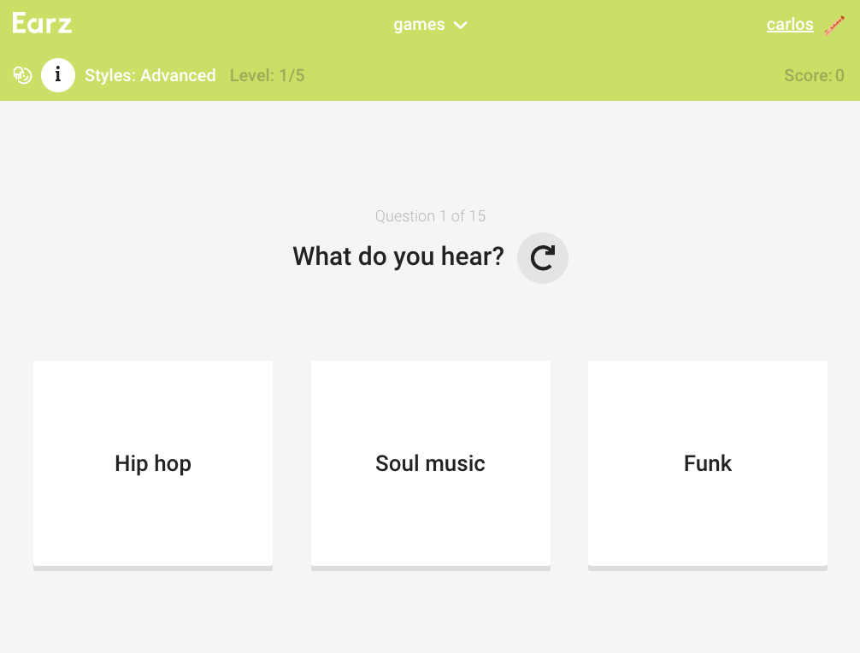Replay the audio clip

coord(543,257)
